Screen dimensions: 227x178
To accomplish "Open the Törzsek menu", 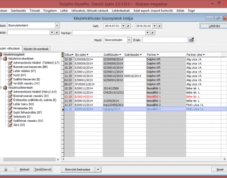I will (35, 10).
